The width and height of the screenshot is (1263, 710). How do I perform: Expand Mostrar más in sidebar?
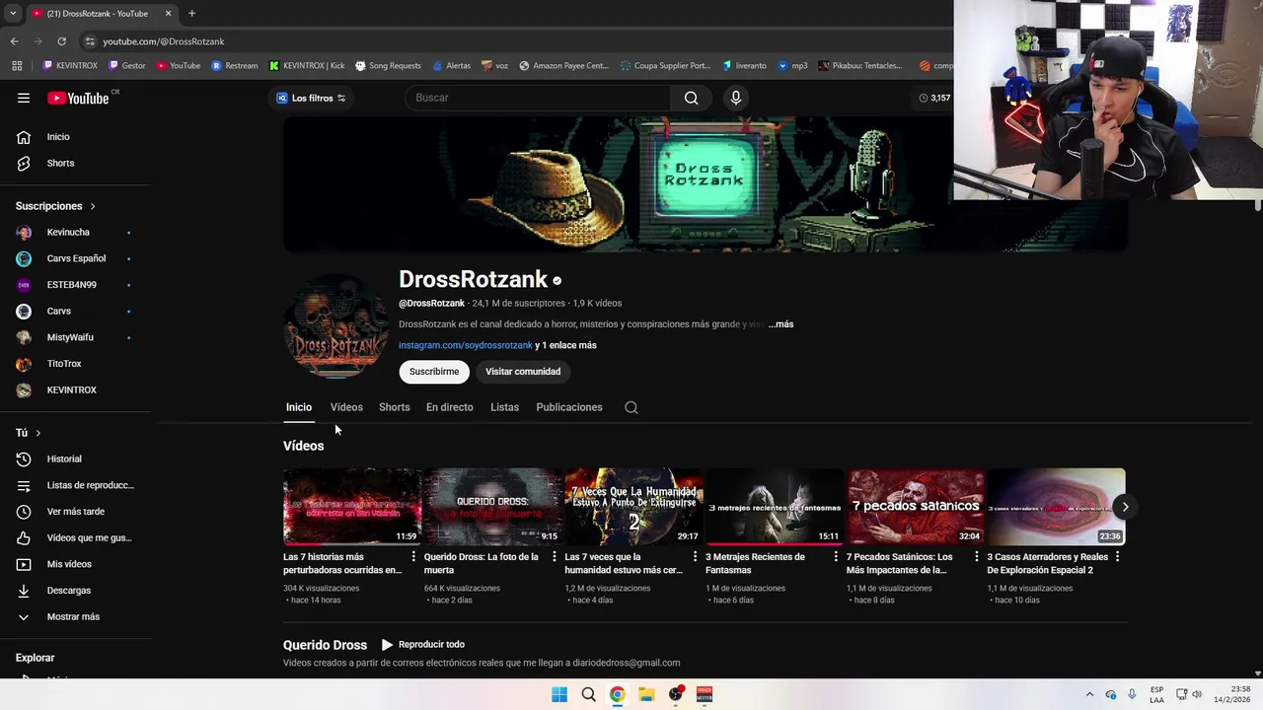(x=75, y=616)
